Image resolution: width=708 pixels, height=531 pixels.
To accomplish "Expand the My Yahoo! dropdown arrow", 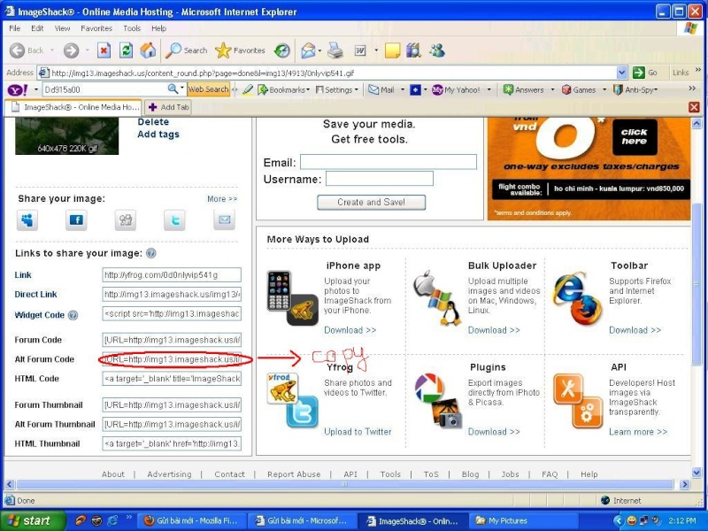I will (489, 90).
